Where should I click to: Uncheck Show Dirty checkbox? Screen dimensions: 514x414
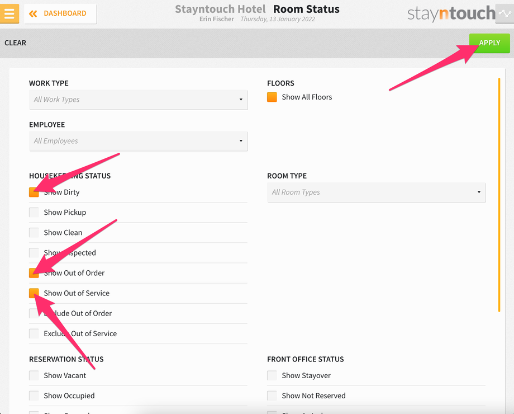(x=34, y=192)
